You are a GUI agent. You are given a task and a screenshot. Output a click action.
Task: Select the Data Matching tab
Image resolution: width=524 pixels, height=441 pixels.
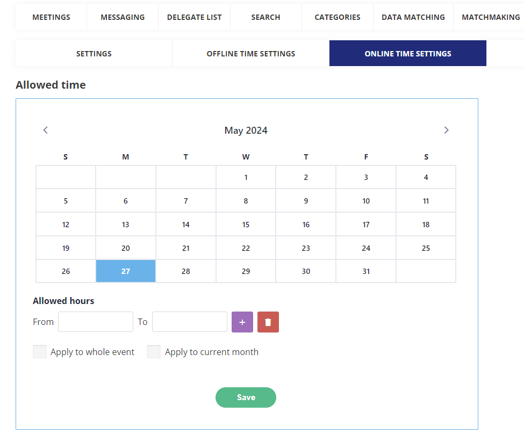click(x=413, y=17)
